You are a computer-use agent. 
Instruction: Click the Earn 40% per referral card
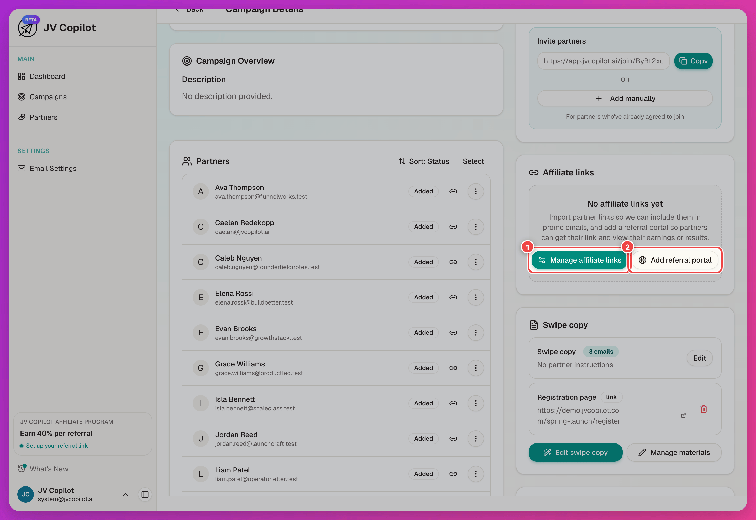(x=82, y=434)
